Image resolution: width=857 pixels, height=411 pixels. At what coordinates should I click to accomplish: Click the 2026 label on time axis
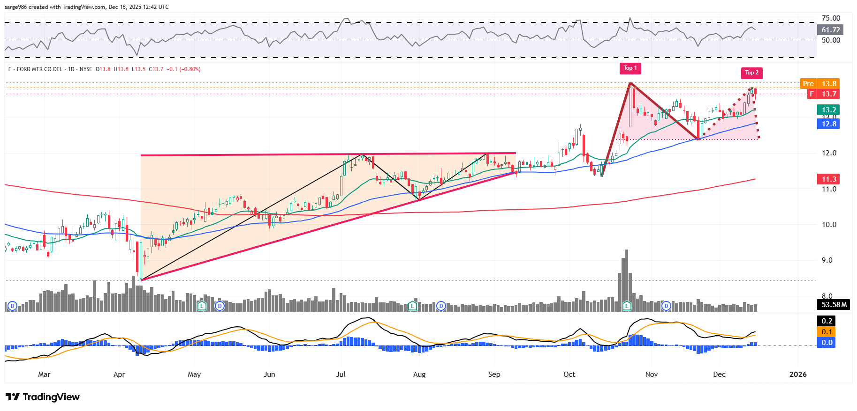pyautogui.click(x=798, y=374)
